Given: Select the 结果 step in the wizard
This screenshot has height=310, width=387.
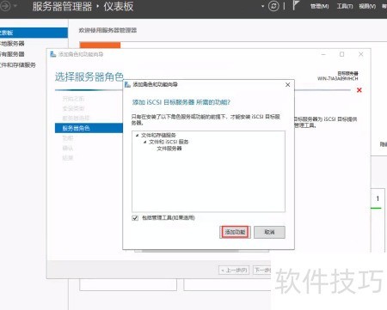Looking at the screenshot, I should point(68,158).
